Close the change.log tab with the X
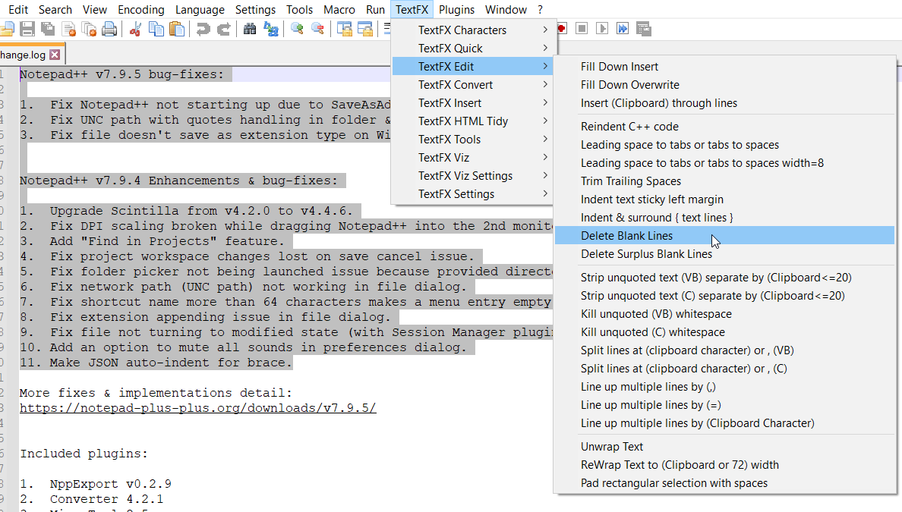The height and width of the screenshot is (512, 902). pos(55,55)
